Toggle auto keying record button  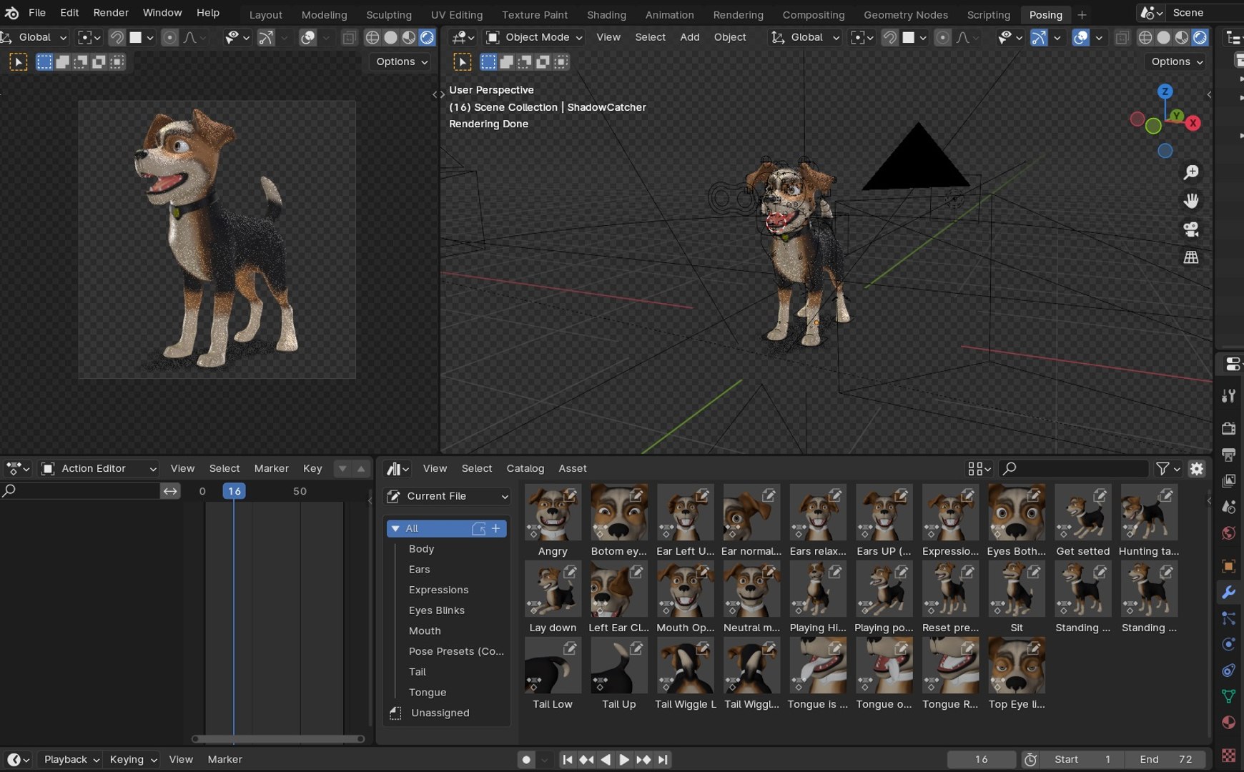[x=526, y=760]
